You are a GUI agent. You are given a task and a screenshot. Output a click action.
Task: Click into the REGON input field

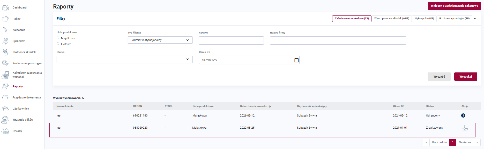pos(231,40)
